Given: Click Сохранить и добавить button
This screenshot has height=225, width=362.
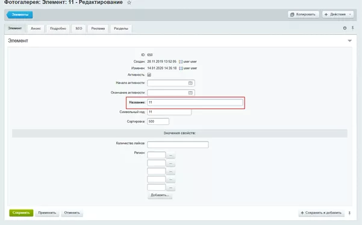Looking at the screenshot, I should click(x=321, y=213).
